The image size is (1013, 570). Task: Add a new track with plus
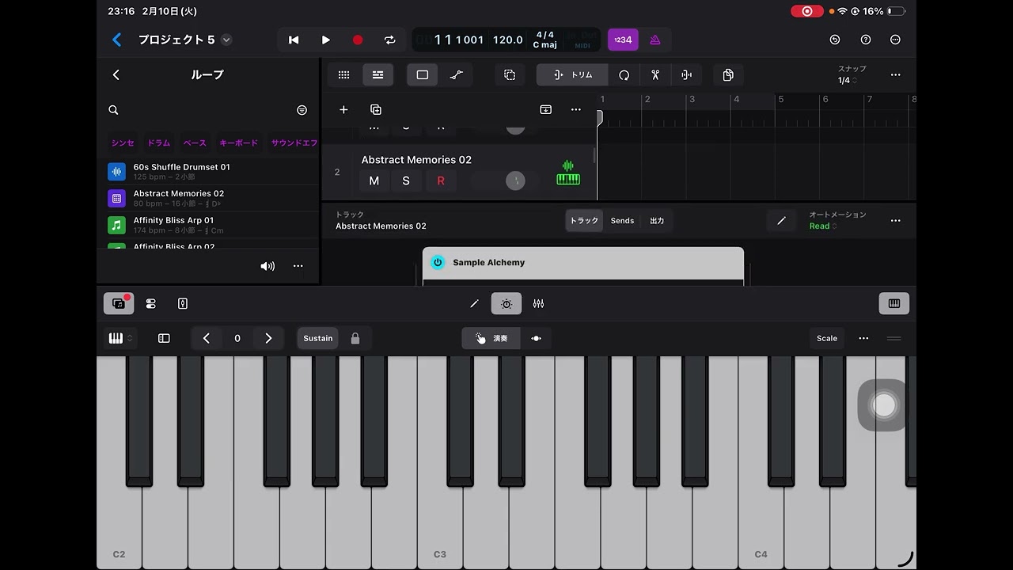pos(343,110)
